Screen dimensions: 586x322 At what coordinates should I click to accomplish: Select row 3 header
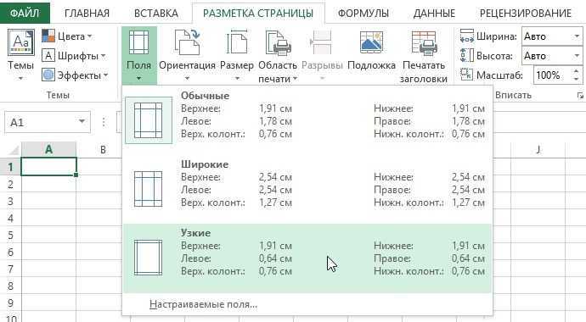point(10,202)
